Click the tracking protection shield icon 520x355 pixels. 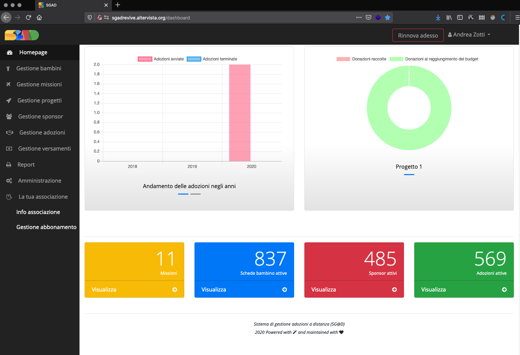(90, 17)
